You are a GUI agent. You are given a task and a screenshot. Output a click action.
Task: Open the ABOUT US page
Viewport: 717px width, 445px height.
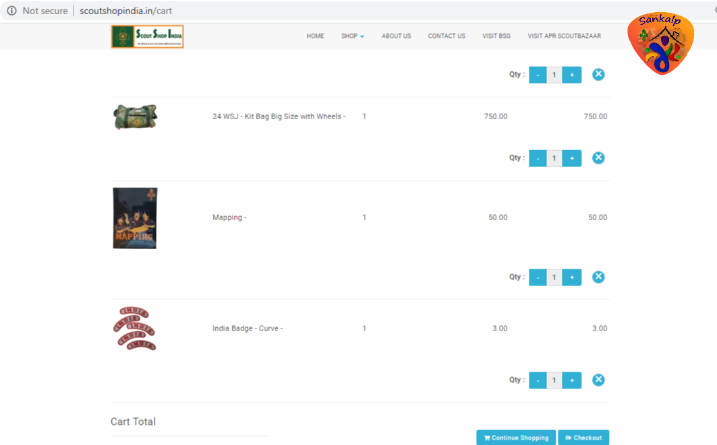click(x=396, y=36)
